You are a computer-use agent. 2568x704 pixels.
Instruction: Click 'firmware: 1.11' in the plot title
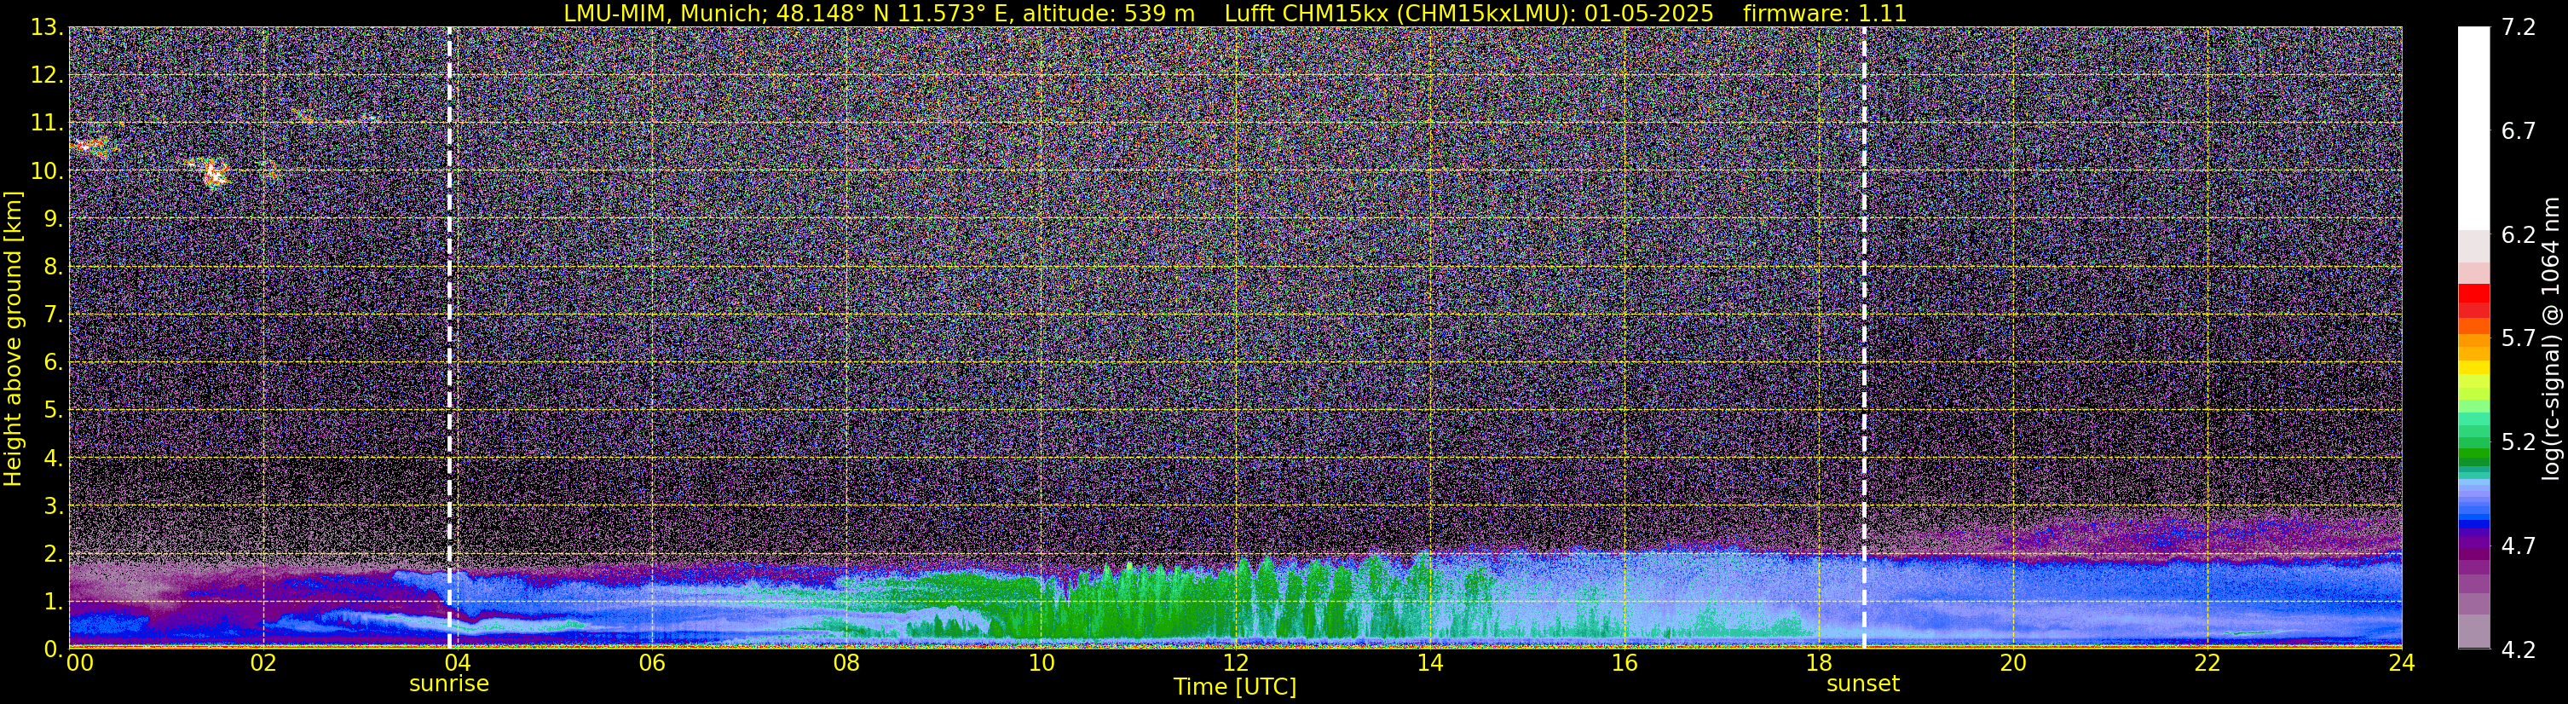point(1824,14)
